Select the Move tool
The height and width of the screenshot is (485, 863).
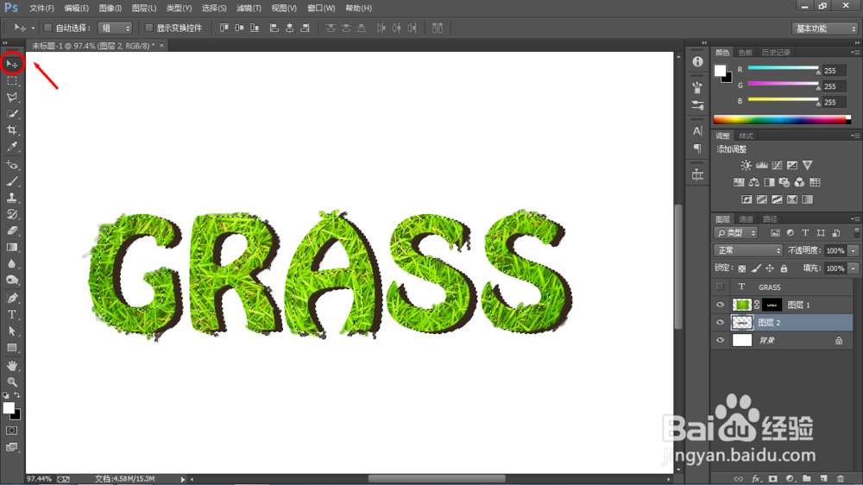(x=12, y=64)
